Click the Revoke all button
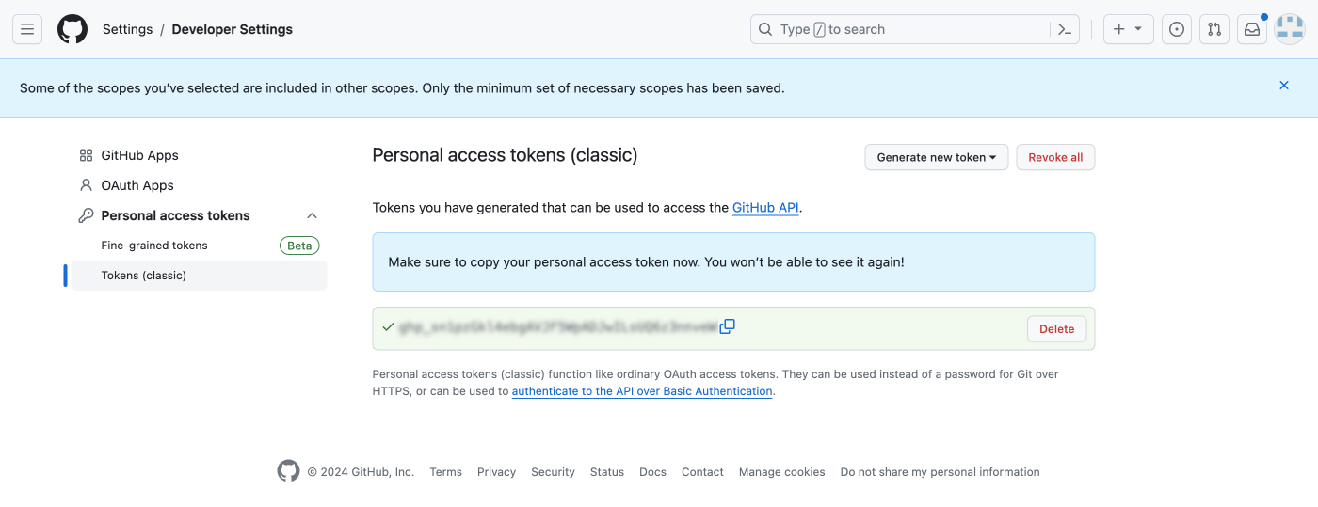The image size is (1318, 507). pyautogui.click(x=1055, y=157)
